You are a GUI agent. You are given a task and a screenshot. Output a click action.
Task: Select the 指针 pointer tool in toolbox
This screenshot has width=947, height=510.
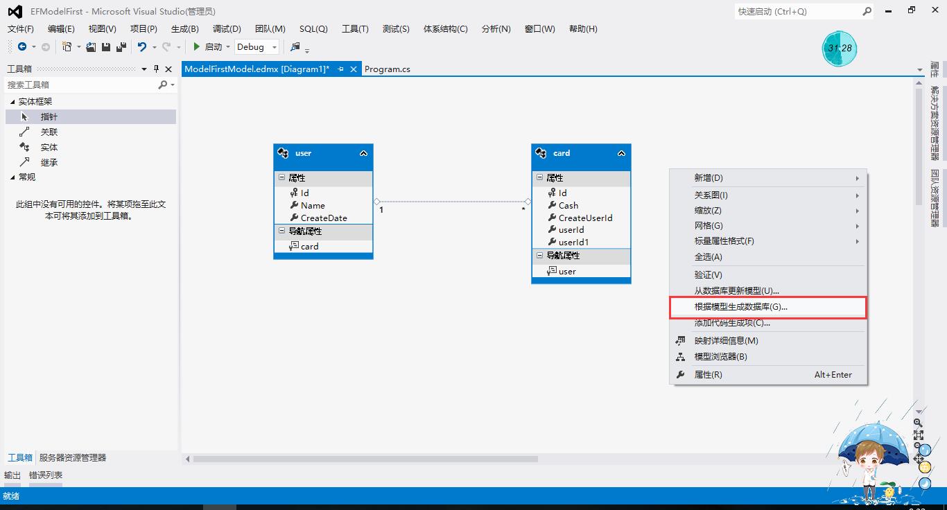[91, 116]
